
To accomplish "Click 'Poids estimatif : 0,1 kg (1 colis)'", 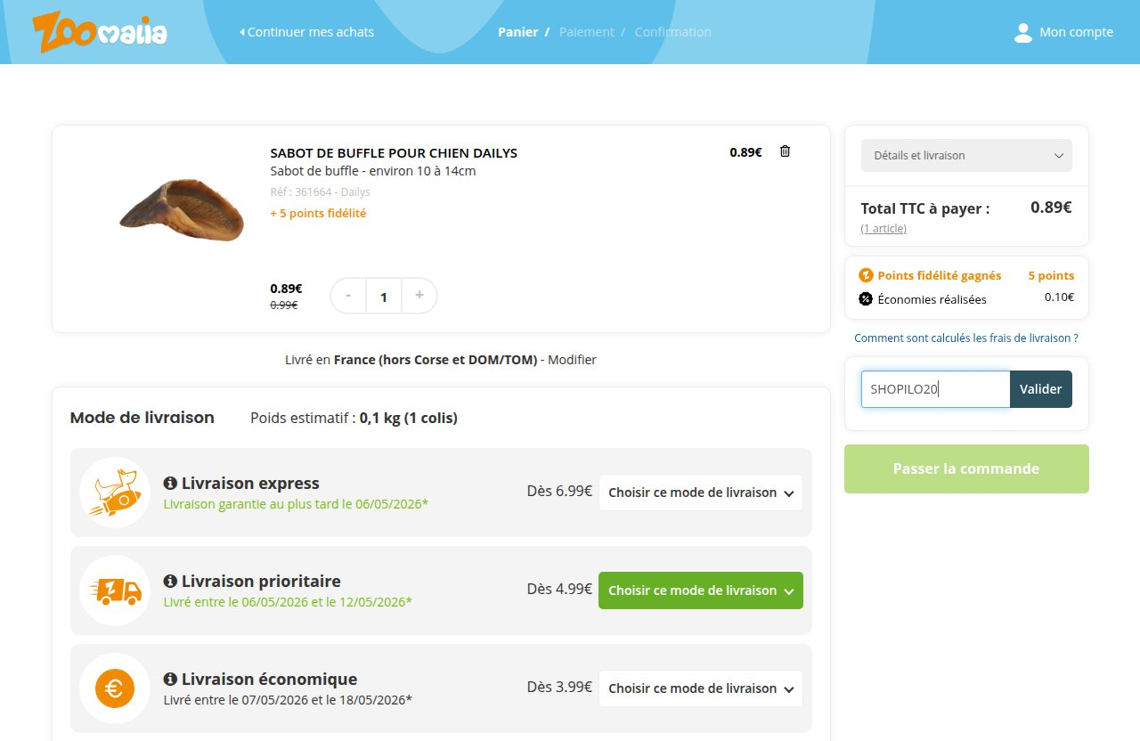I will click(354, 418).
